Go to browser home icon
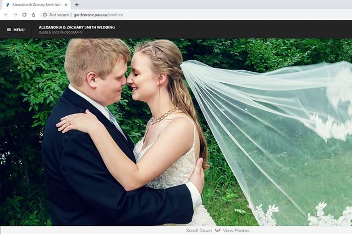Image resolution: width=352 pixels, height=234 pixels. tap(34, 15)
